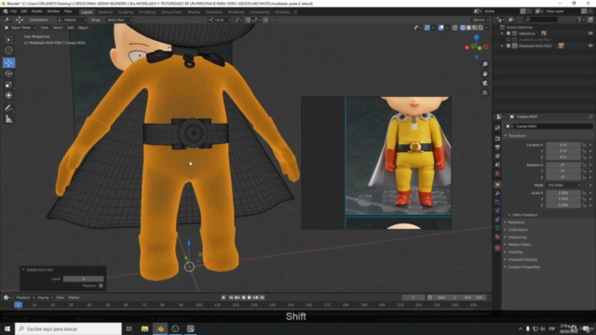
Task: Switch to the Shading workspace tab
Action: pos(194,12)
